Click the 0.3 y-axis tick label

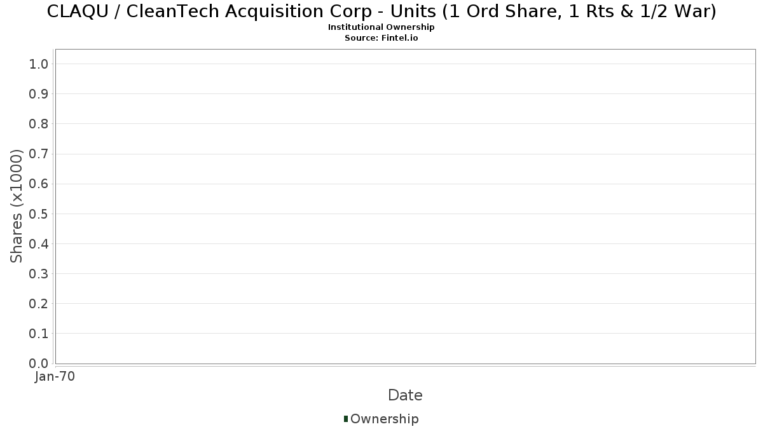(39, 274)
